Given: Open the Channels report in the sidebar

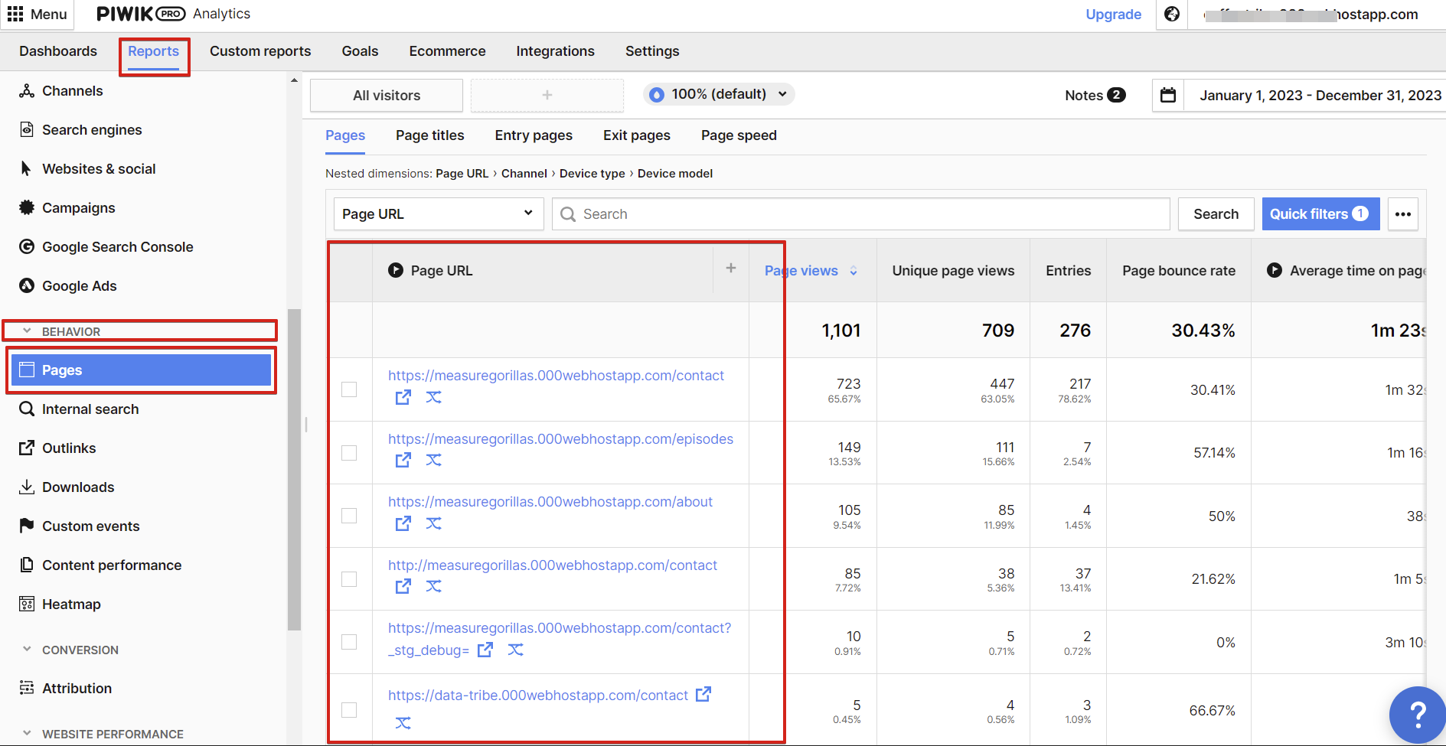Looking at the screenshot, I should coord(73,90).
